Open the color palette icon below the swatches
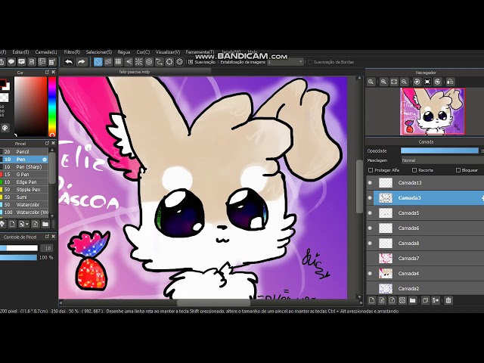The height and width of the screenshot is (363, 484). pos(5,128)
